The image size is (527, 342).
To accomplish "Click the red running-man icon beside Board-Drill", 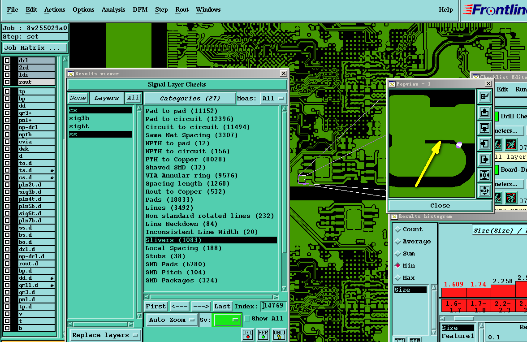I will pos(510,198).
